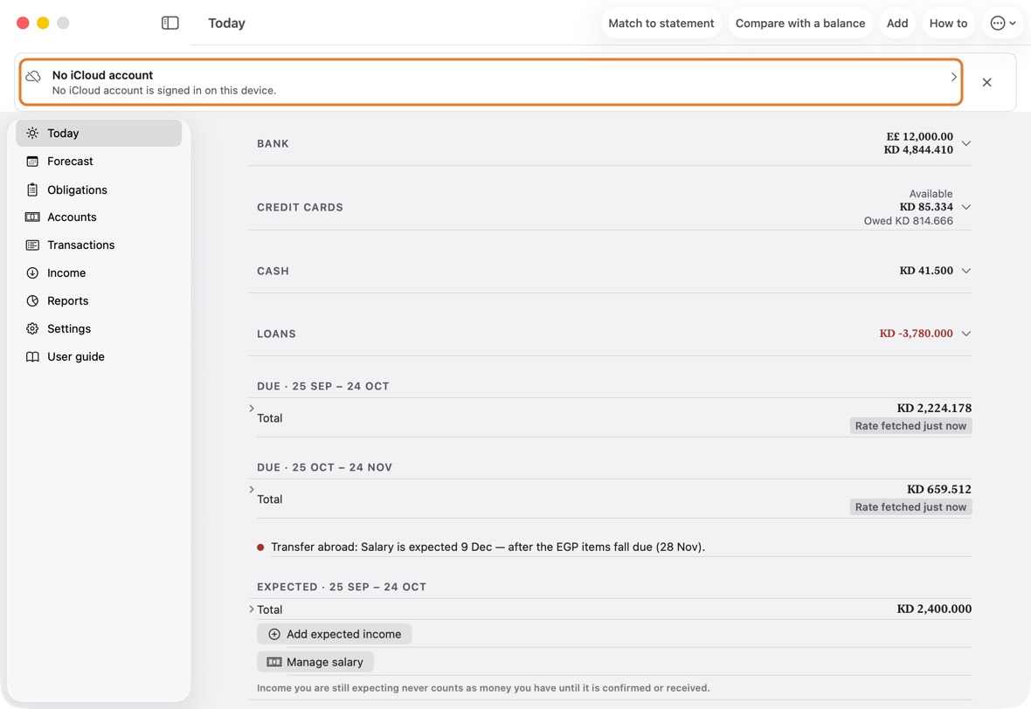
Task: Click the Add toolbar button
Action: coord(896,23)
